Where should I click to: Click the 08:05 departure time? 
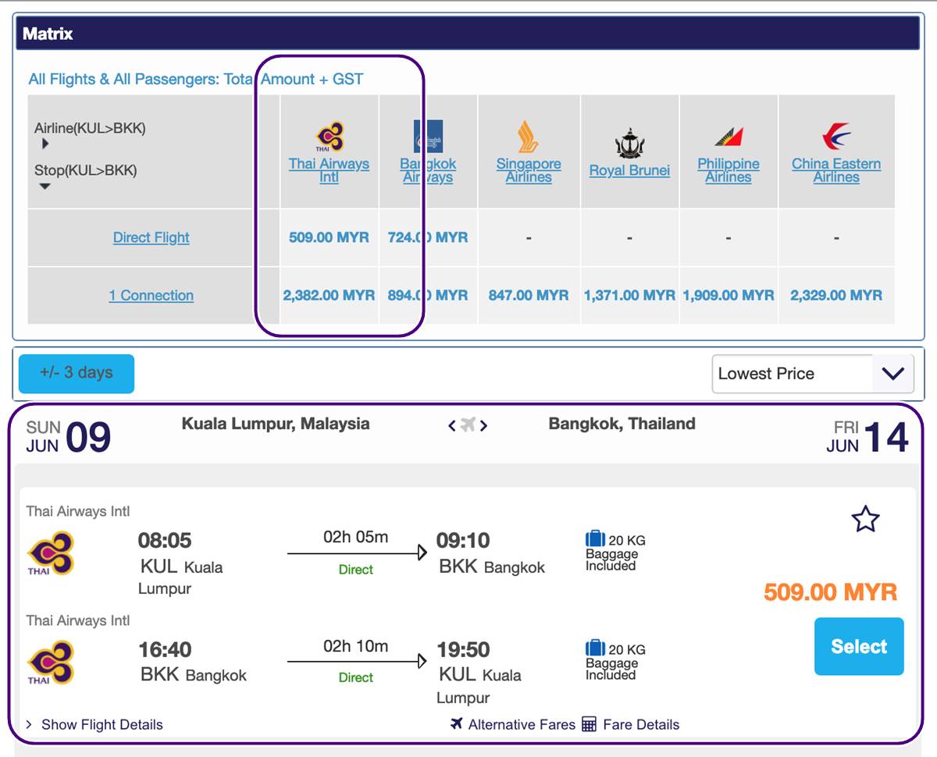tap(165, 540)
